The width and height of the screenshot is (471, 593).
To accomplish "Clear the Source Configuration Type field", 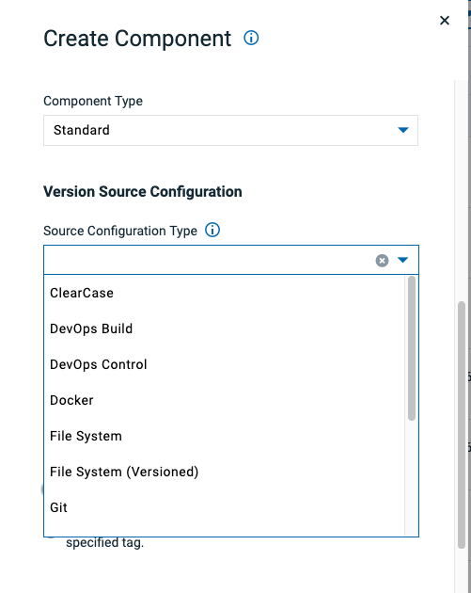I will coord(382,260).
